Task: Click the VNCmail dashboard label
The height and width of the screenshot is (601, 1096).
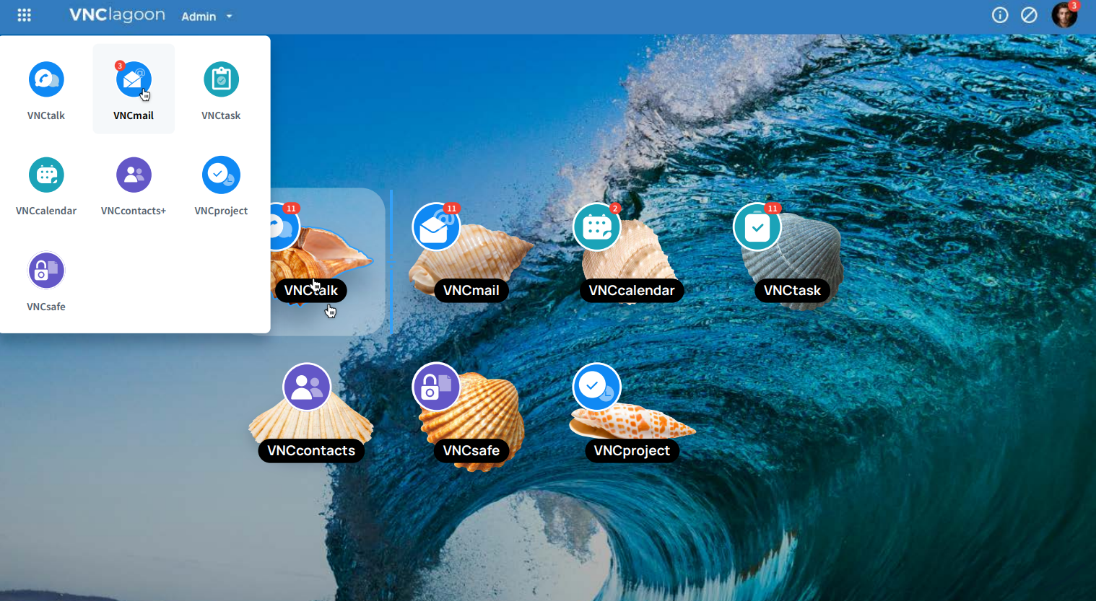Action: click(471, 291)
